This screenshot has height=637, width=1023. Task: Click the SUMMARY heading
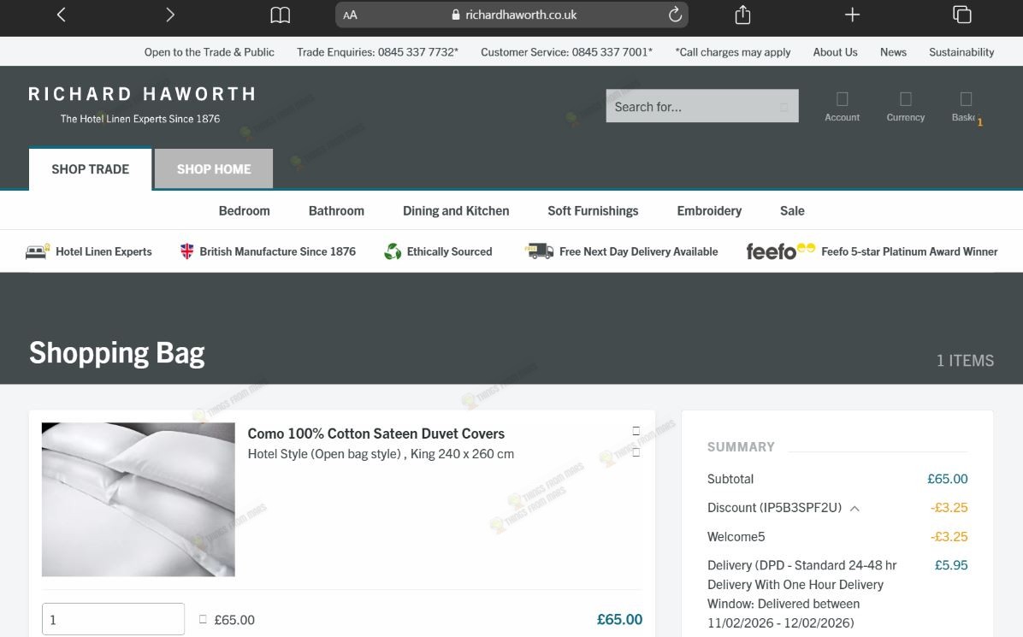coord(741,447)
